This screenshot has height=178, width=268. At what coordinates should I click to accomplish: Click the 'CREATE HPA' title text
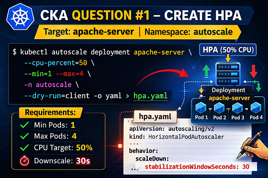203,15
